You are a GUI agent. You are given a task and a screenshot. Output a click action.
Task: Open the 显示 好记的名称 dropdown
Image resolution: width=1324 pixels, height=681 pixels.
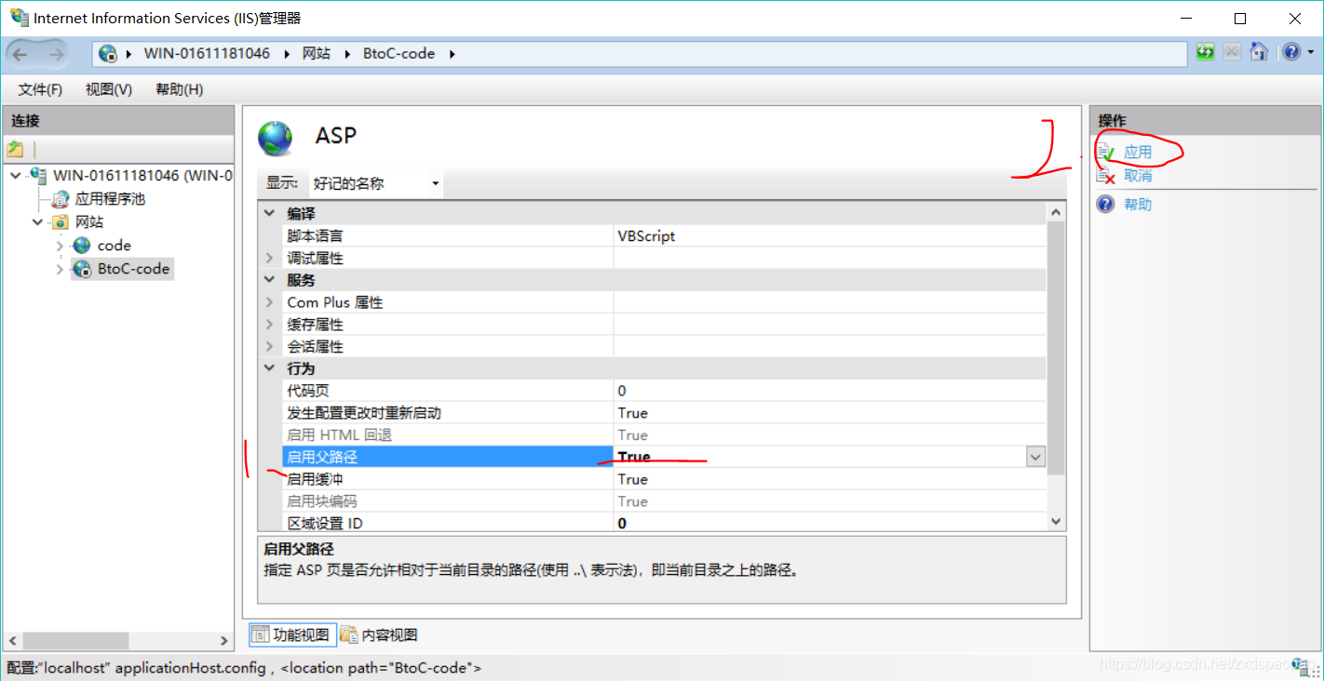(375, 183)
